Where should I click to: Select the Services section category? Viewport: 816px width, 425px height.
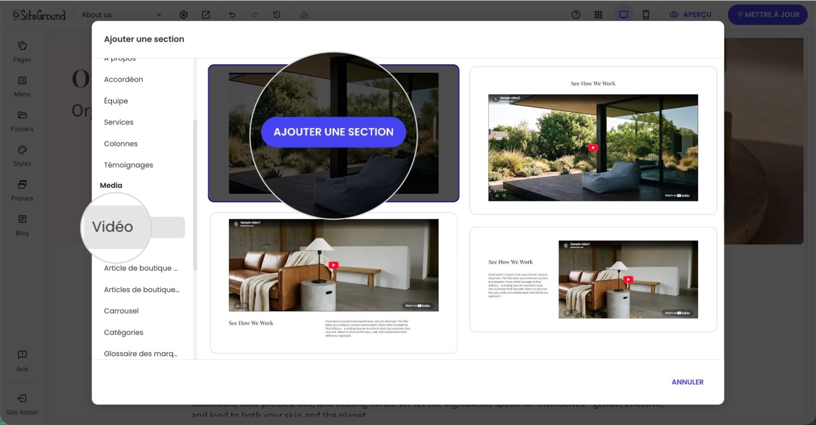118,122
